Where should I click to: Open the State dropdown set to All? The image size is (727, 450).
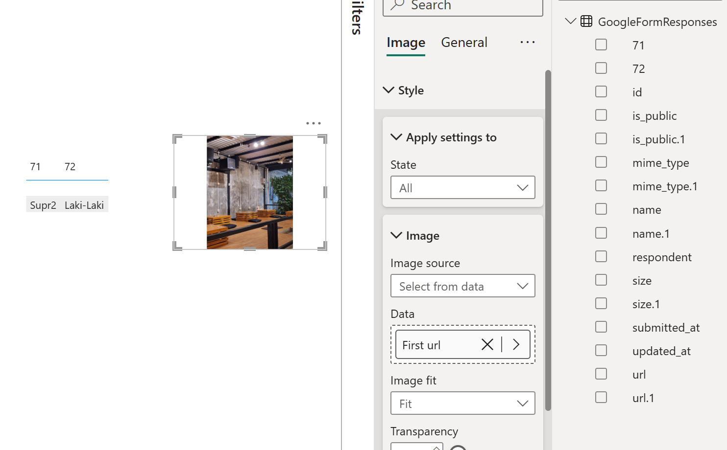[463, 187]
